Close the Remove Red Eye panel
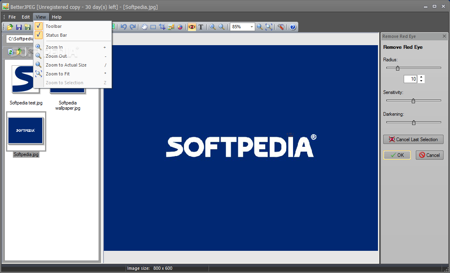Viewport: 450px width, 273px height. pos(444,36)
